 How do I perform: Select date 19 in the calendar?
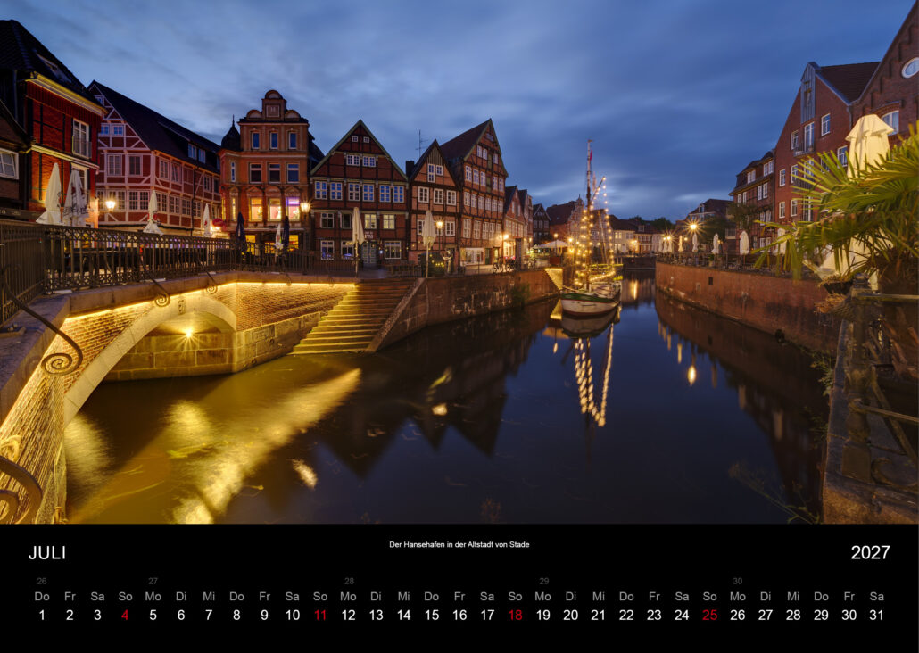pos(542,615)
